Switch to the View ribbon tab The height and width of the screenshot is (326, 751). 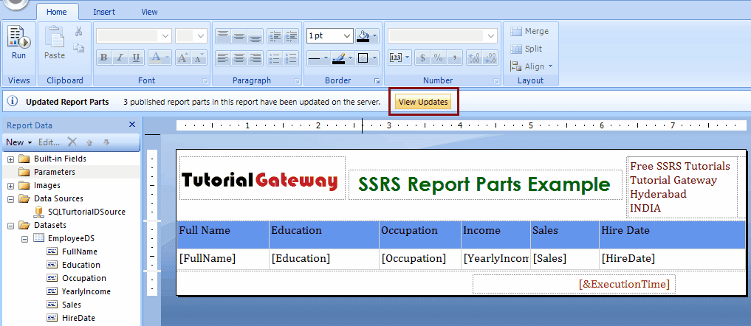pos(149,12)
